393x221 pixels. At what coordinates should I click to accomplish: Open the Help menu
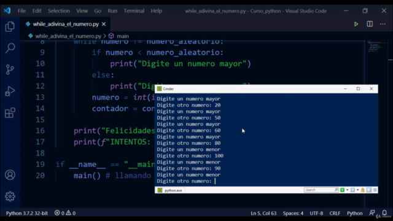coord(157,11)
